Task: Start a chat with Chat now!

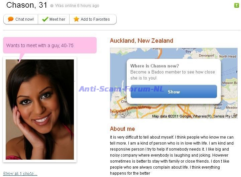Action: click(21, 19)
